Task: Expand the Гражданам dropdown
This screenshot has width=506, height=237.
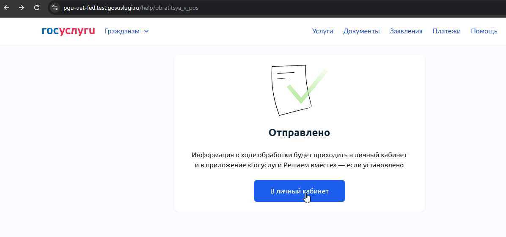Action: (126, 31)
